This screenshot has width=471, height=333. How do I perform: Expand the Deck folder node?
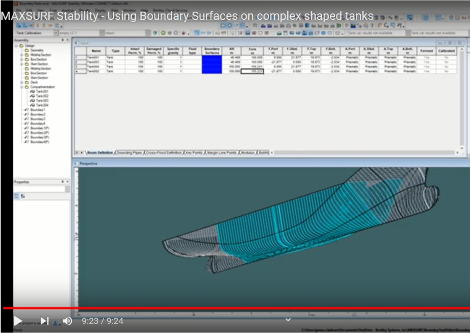point(22,82)
